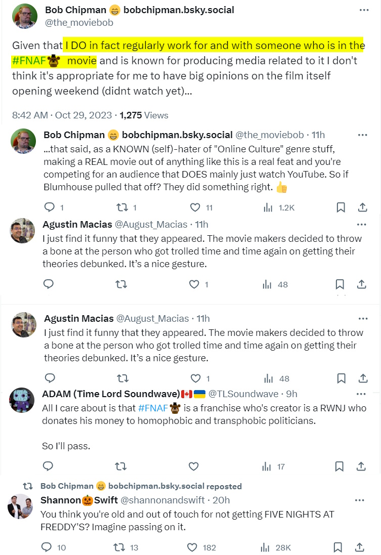
Task: Like ADAM Time Lord Soundwave's tweet
Action: pos(193,466)
